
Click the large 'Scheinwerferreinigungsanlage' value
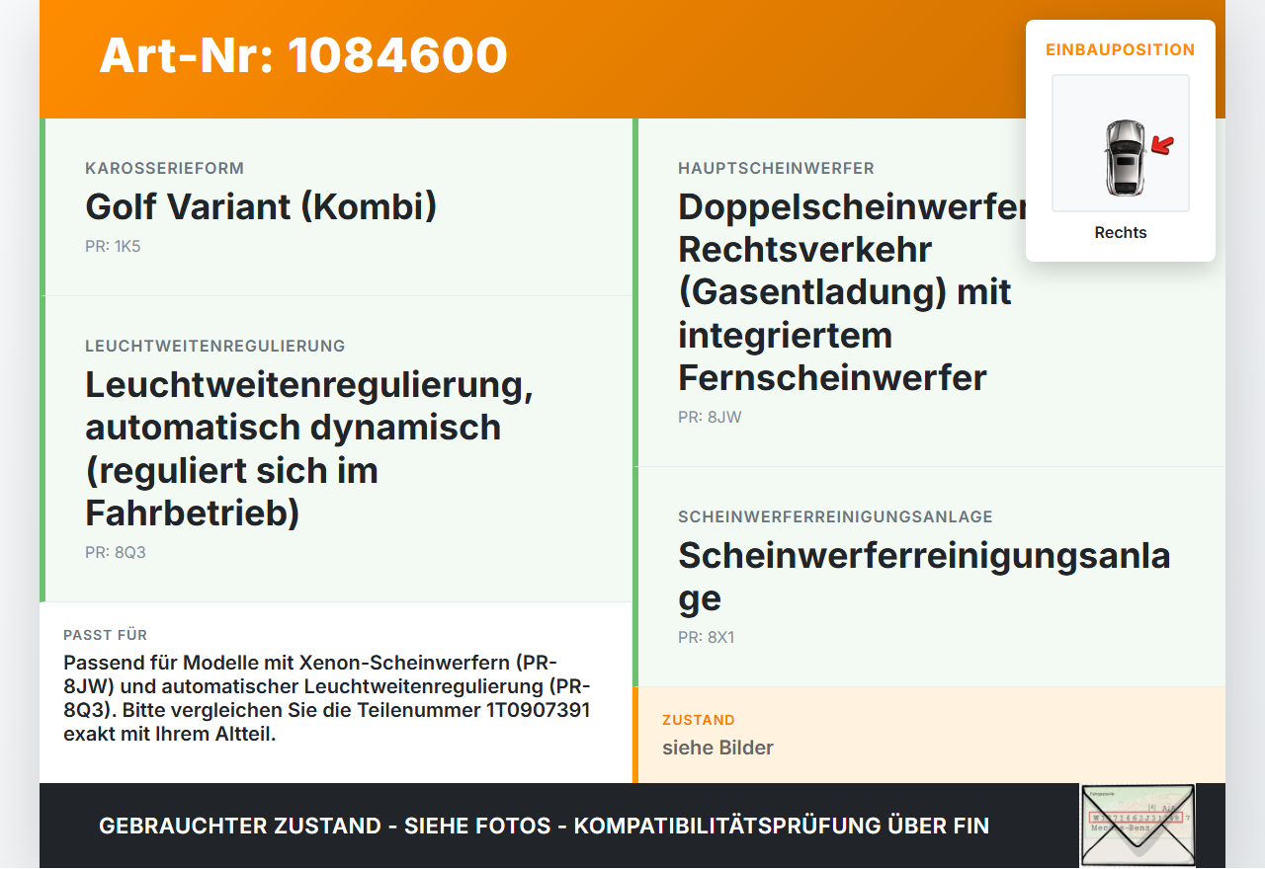[924, 577]
